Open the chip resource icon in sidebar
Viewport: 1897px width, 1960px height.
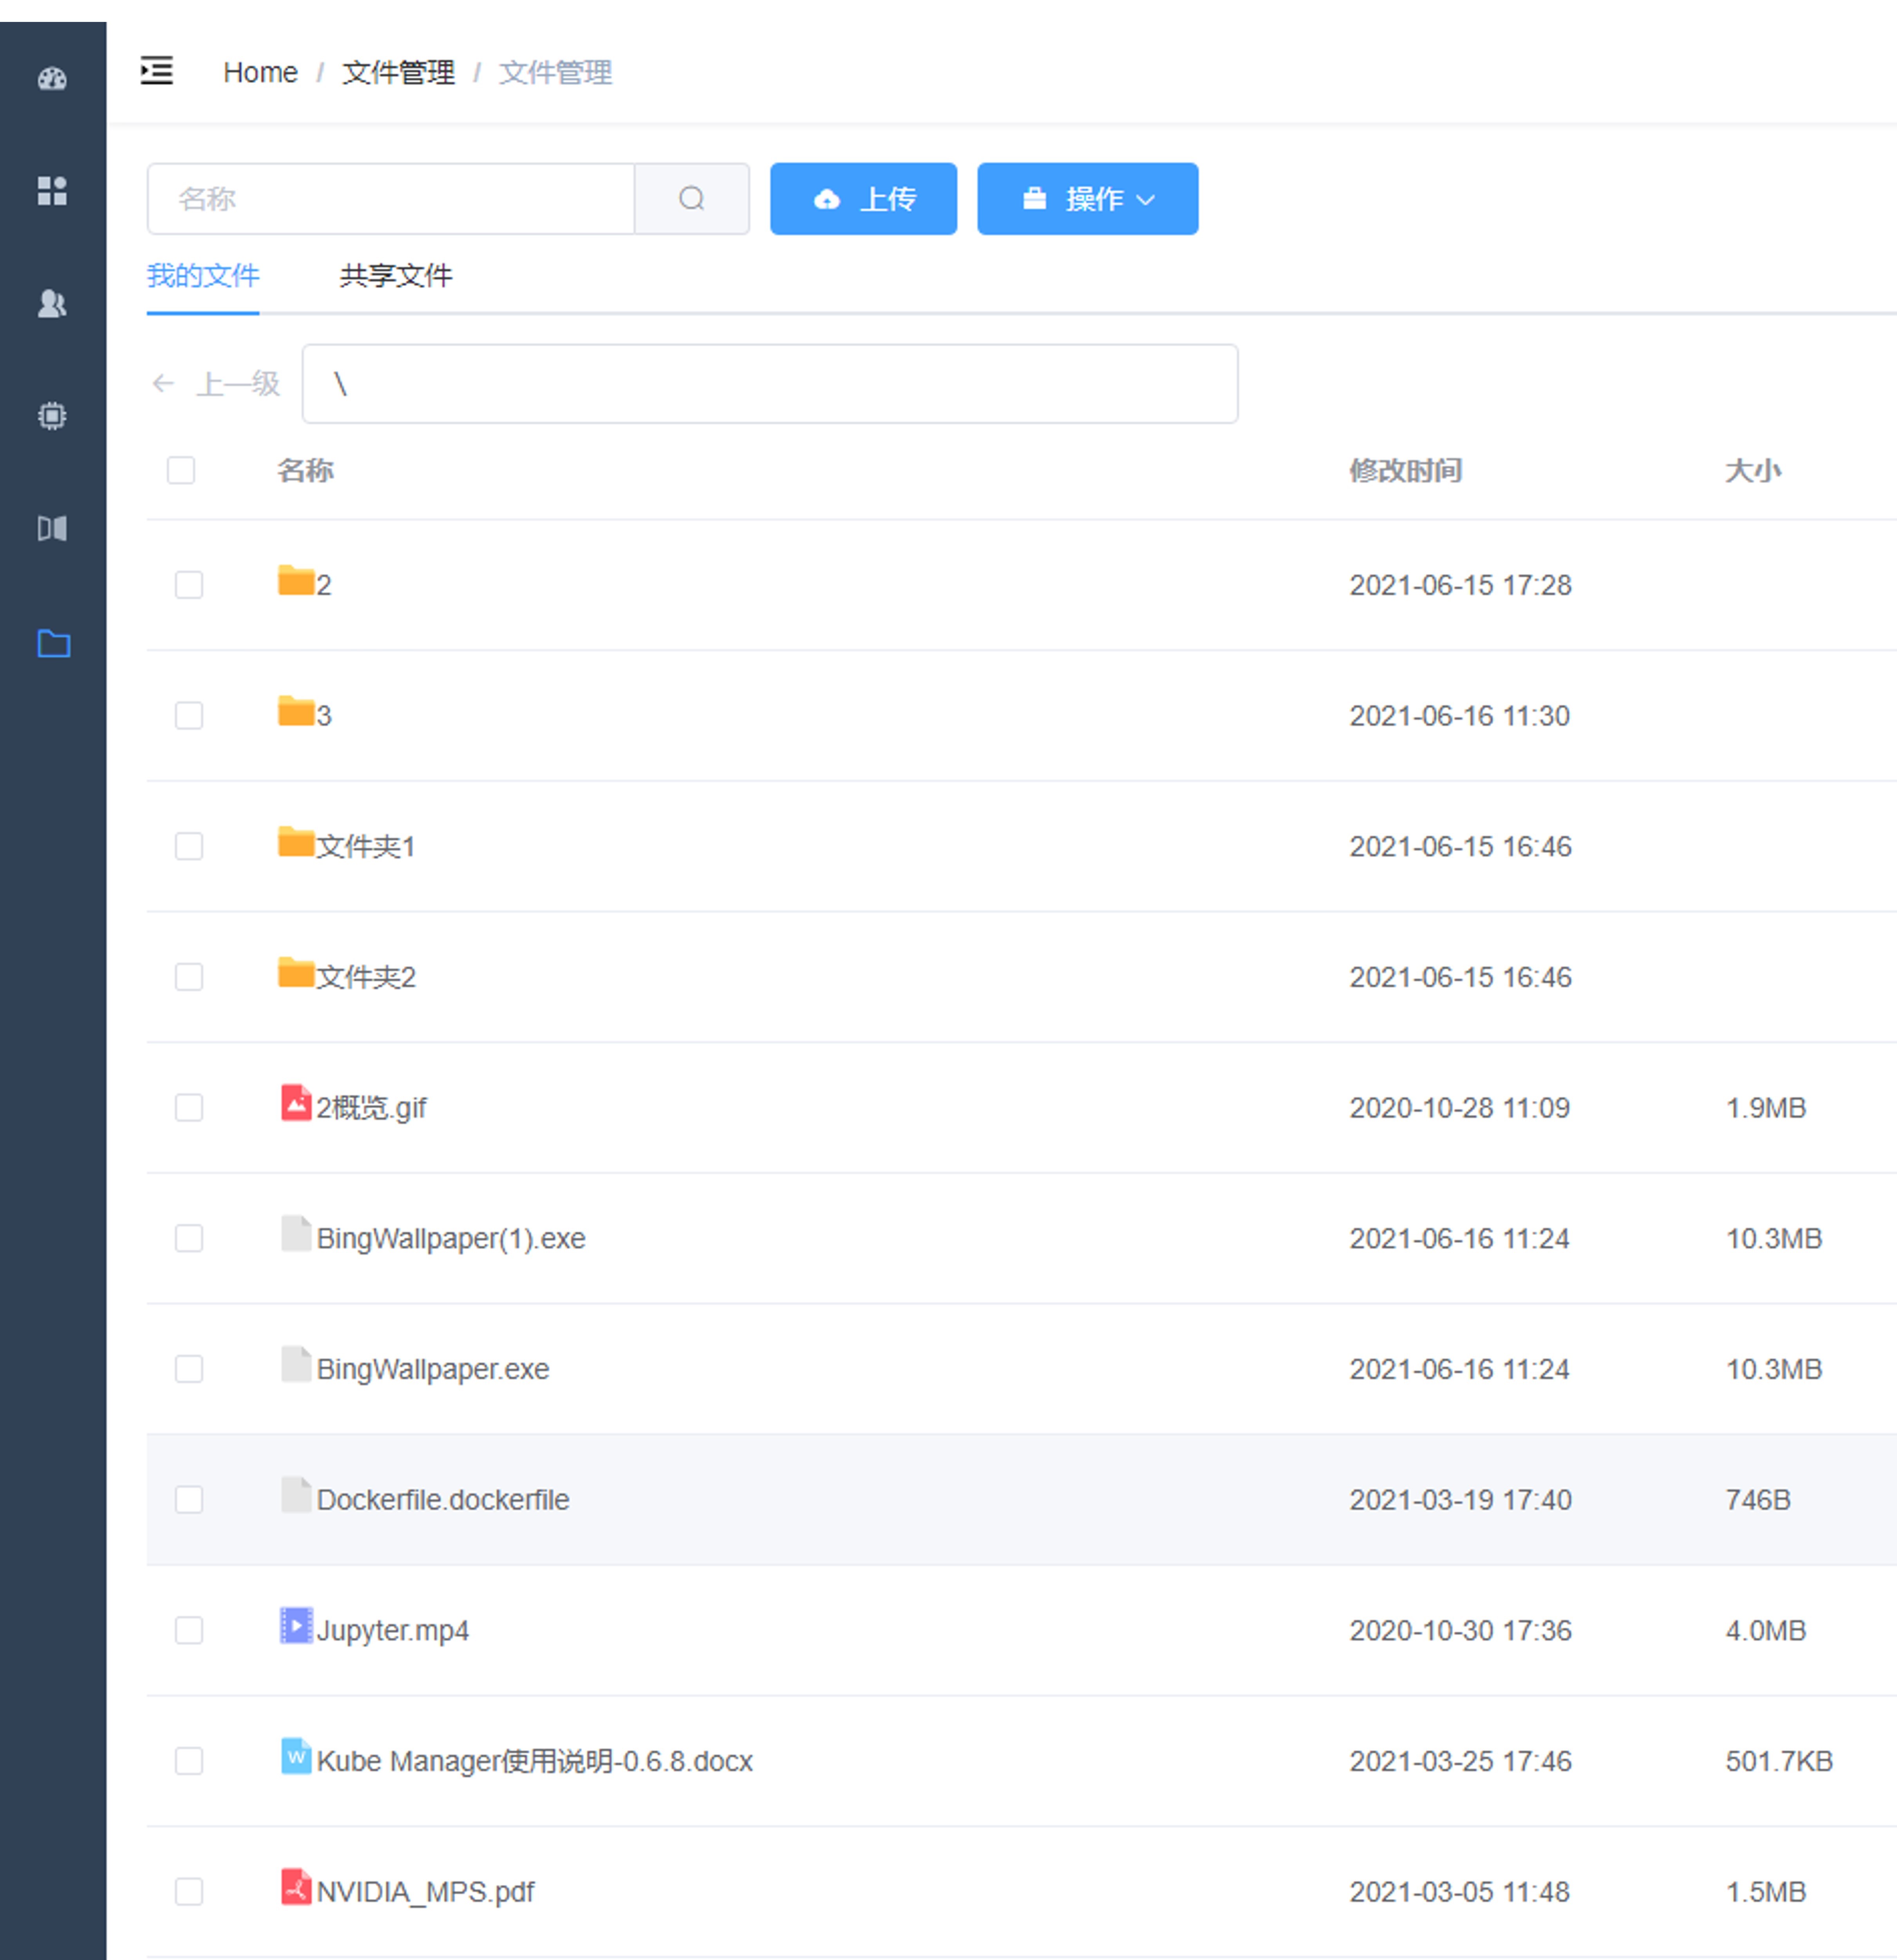[x=52, y=416]
